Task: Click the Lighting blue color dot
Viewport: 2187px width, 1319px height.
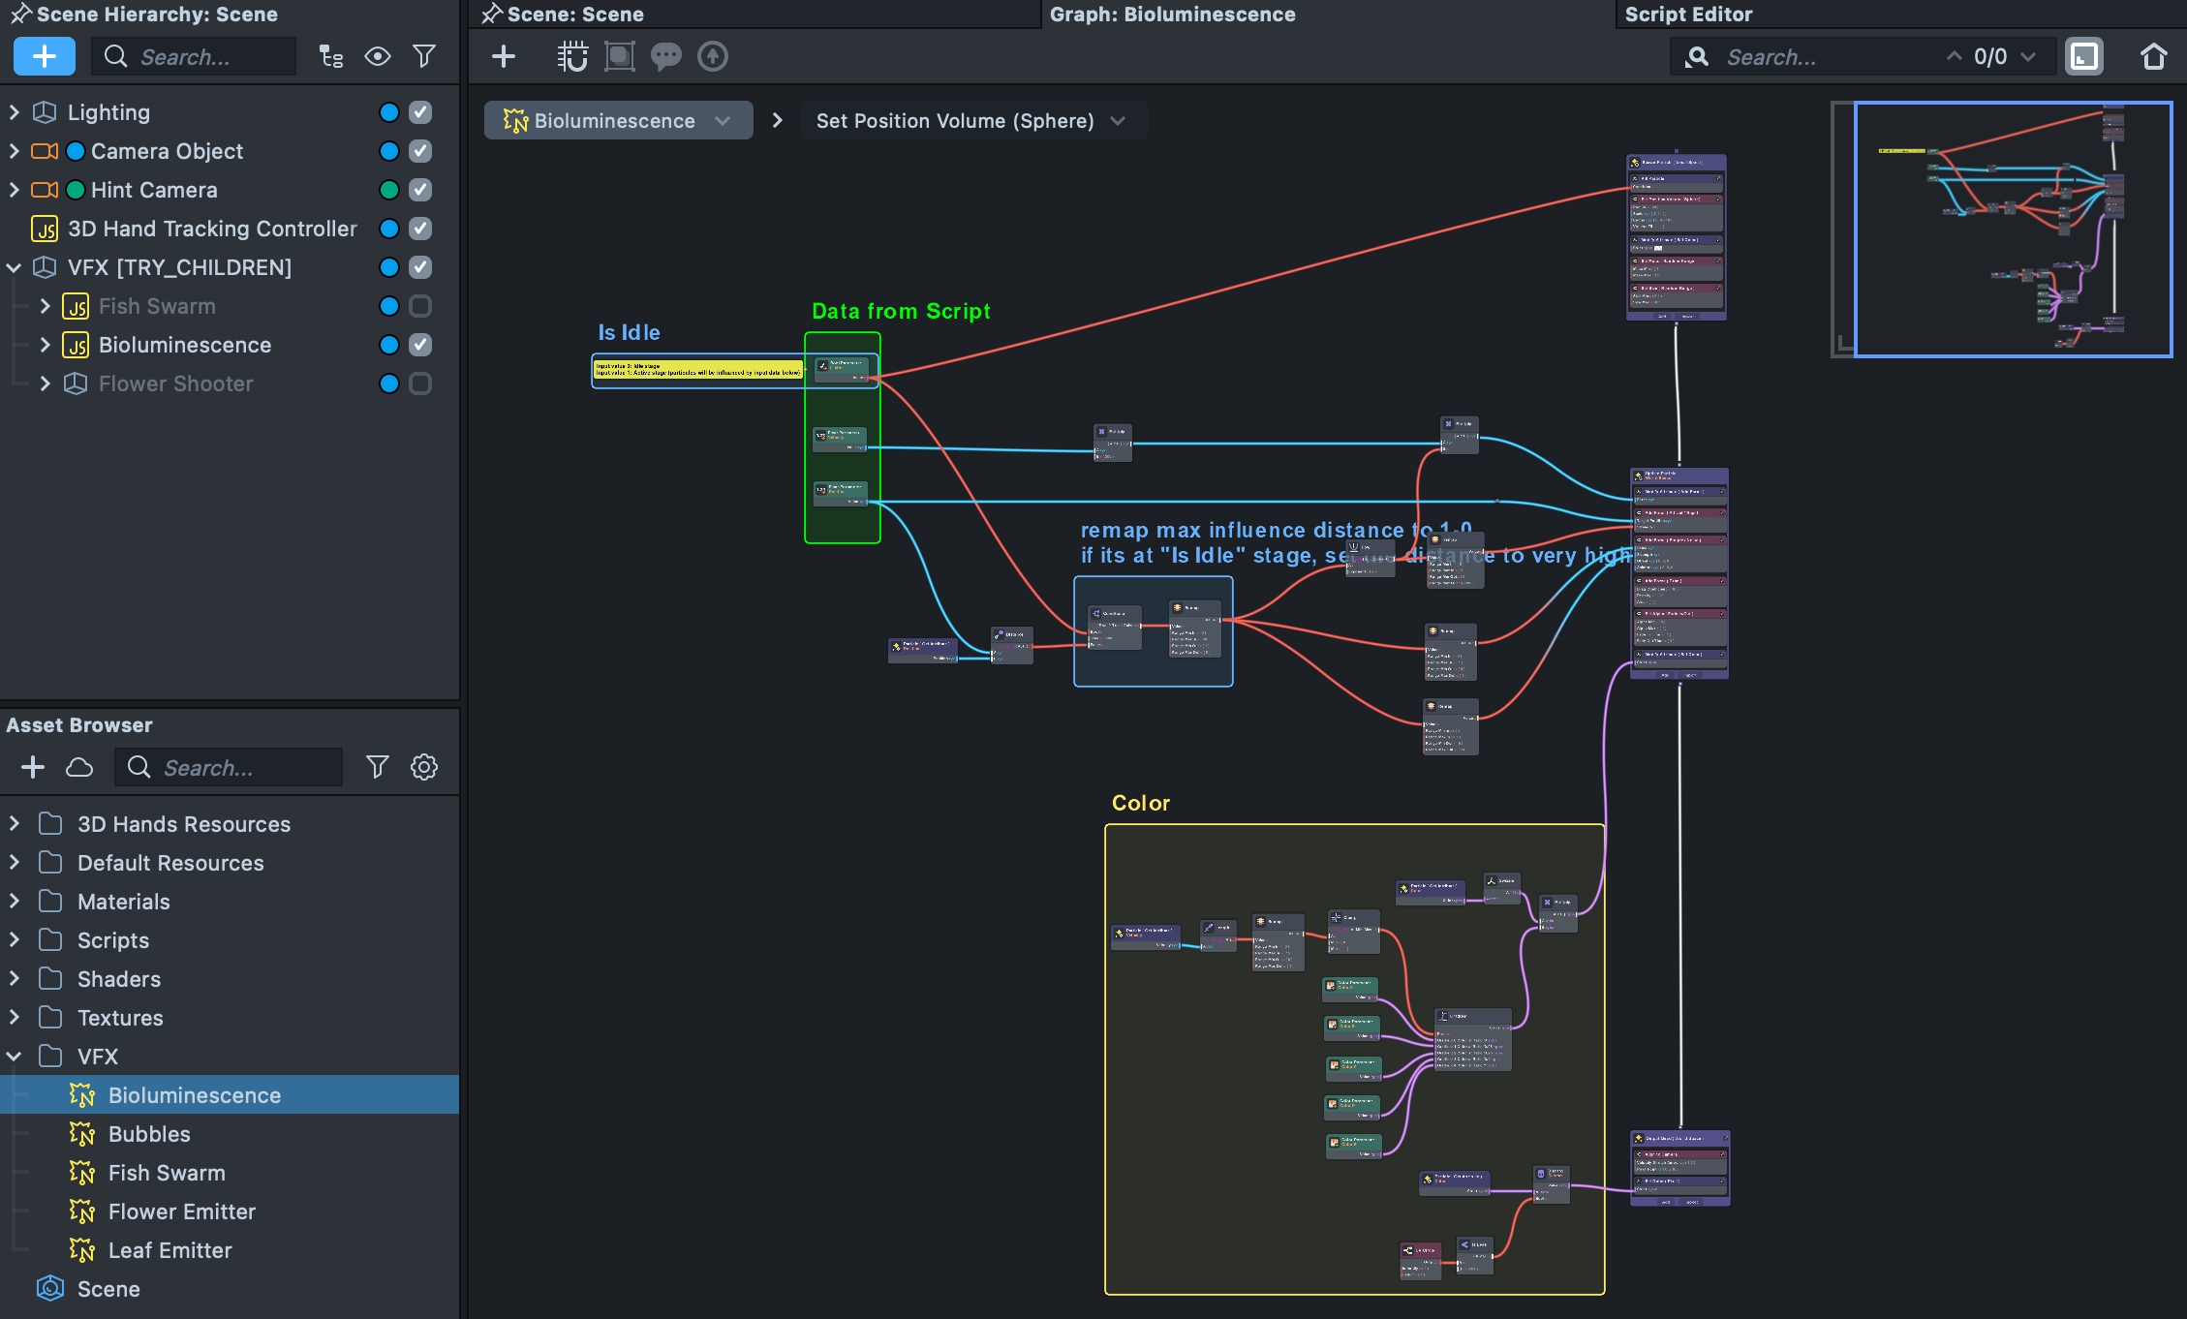Action: [389, 112]
